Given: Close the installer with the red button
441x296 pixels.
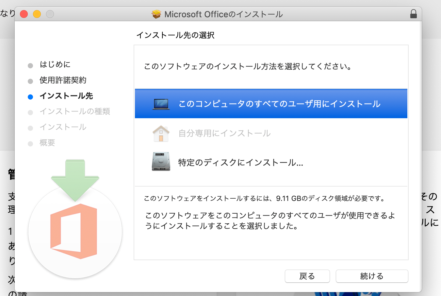Looking at the screenshot, I should (x=24, y=14).
